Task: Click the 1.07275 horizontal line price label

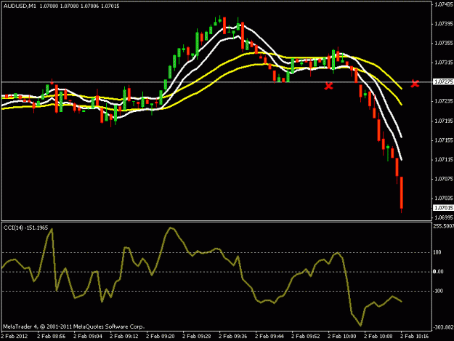Action: (443, 82)
